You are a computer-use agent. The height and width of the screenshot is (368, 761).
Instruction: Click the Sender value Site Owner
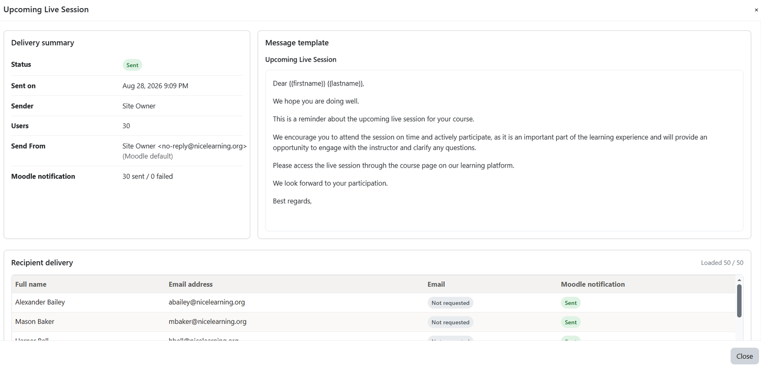click(x=139, y=106)
